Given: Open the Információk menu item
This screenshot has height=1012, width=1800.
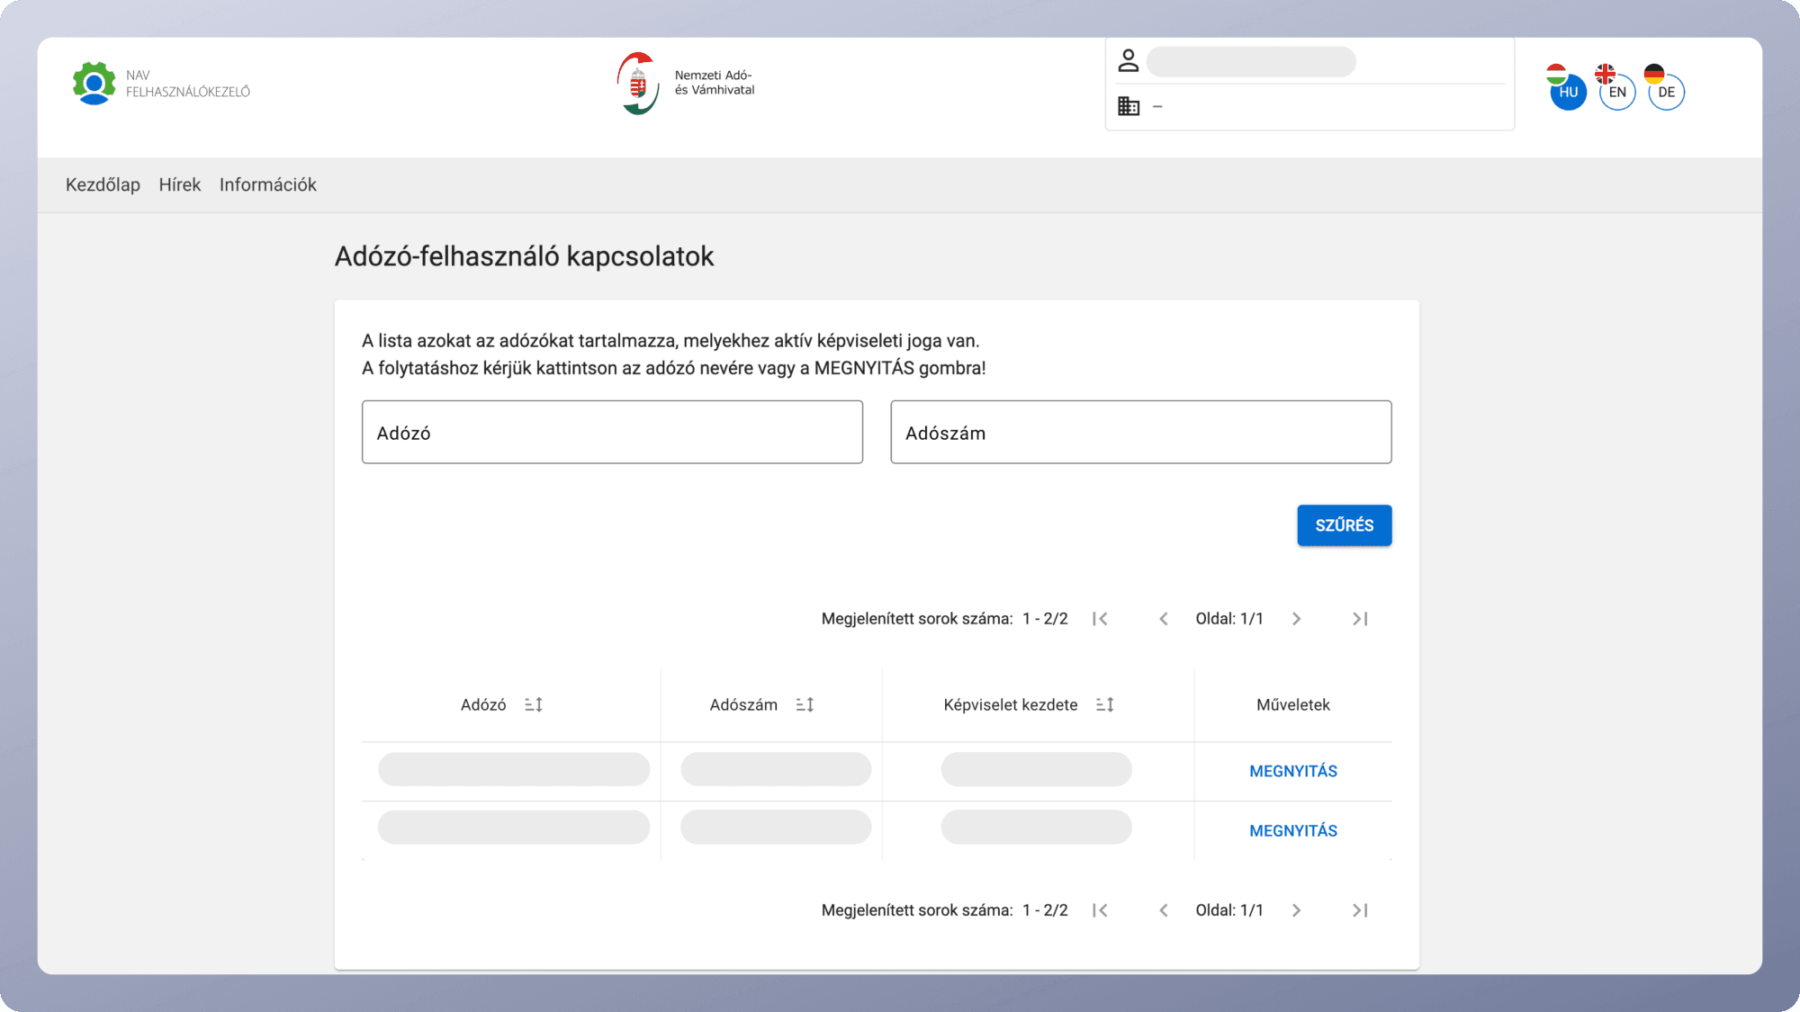Looking at the screenshot, I should pos(268,184).
